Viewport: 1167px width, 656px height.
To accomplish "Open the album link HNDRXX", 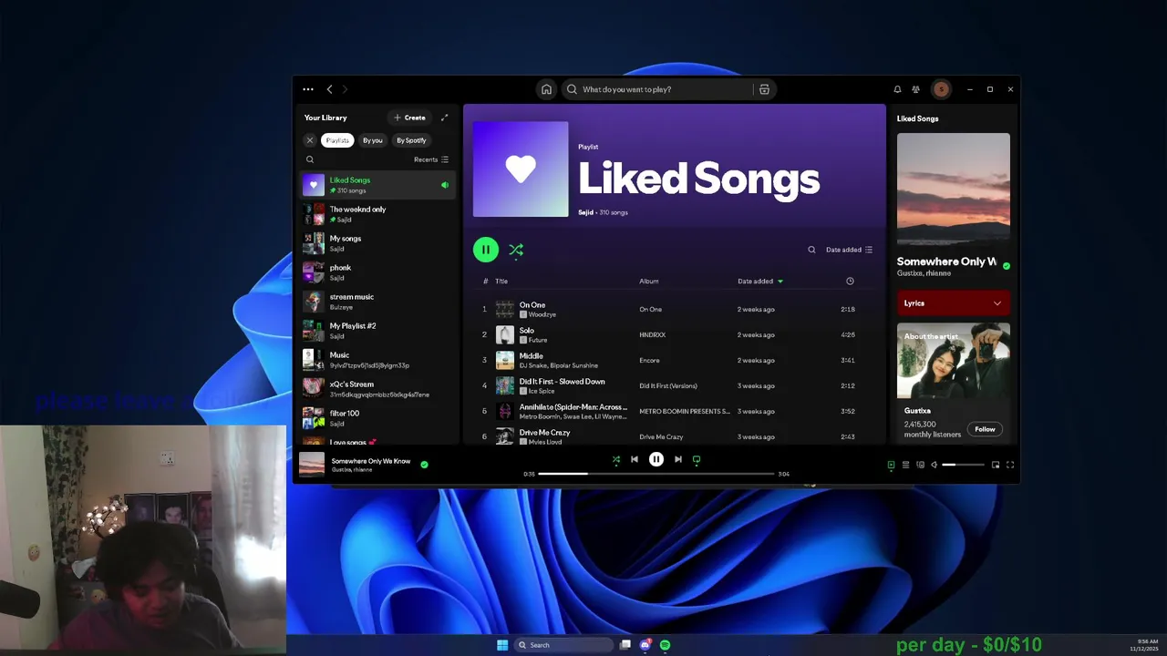I will tap(653, 334).
